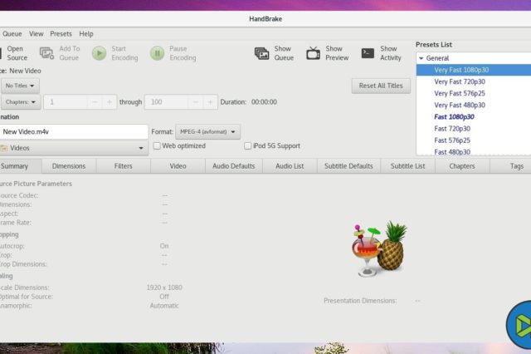Image resolution: width=531 pixels, height=354 pixels.
Task: Open the Show Activity terminal icon
Action: click(368, 53)
